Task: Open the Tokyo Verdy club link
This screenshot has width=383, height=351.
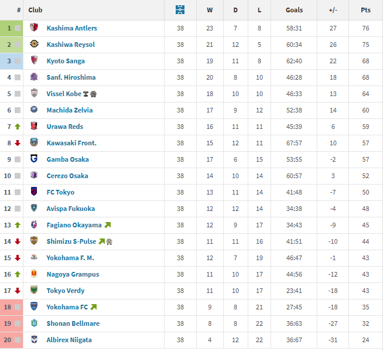Action: (66, 291)
